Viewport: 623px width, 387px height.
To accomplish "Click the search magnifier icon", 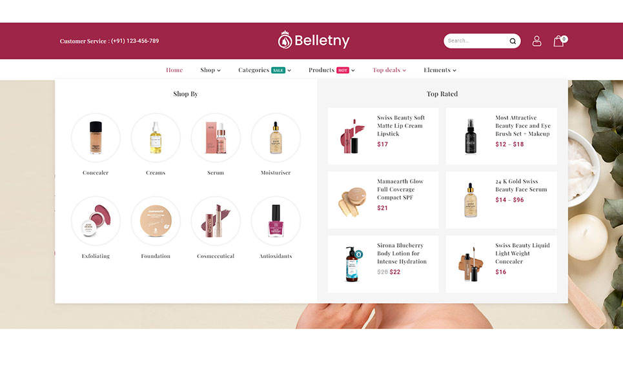I will click(513, 41).
